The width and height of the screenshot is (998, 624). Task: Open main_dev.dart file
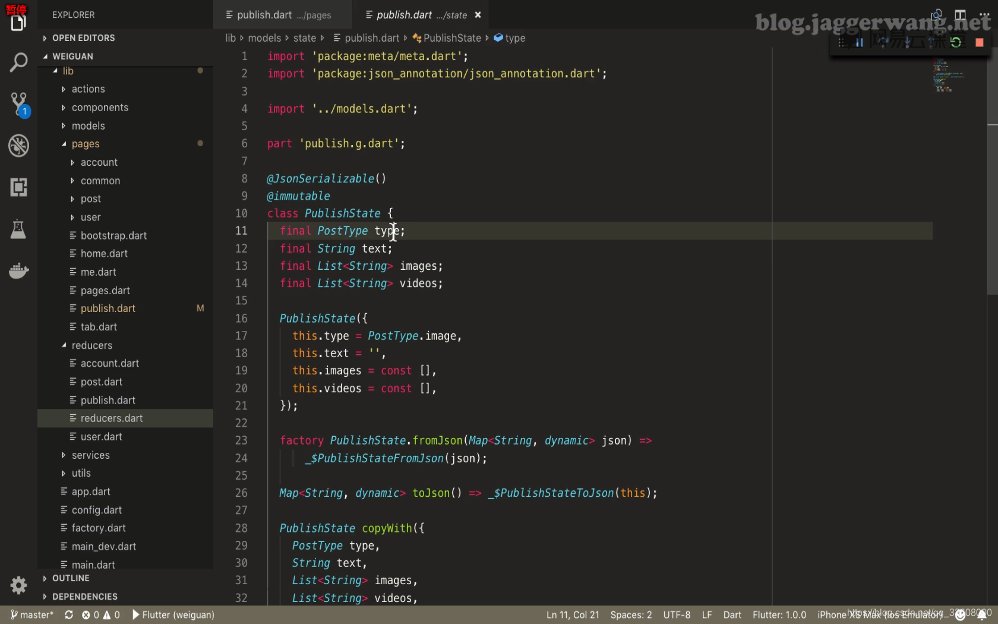click(125, 547)
